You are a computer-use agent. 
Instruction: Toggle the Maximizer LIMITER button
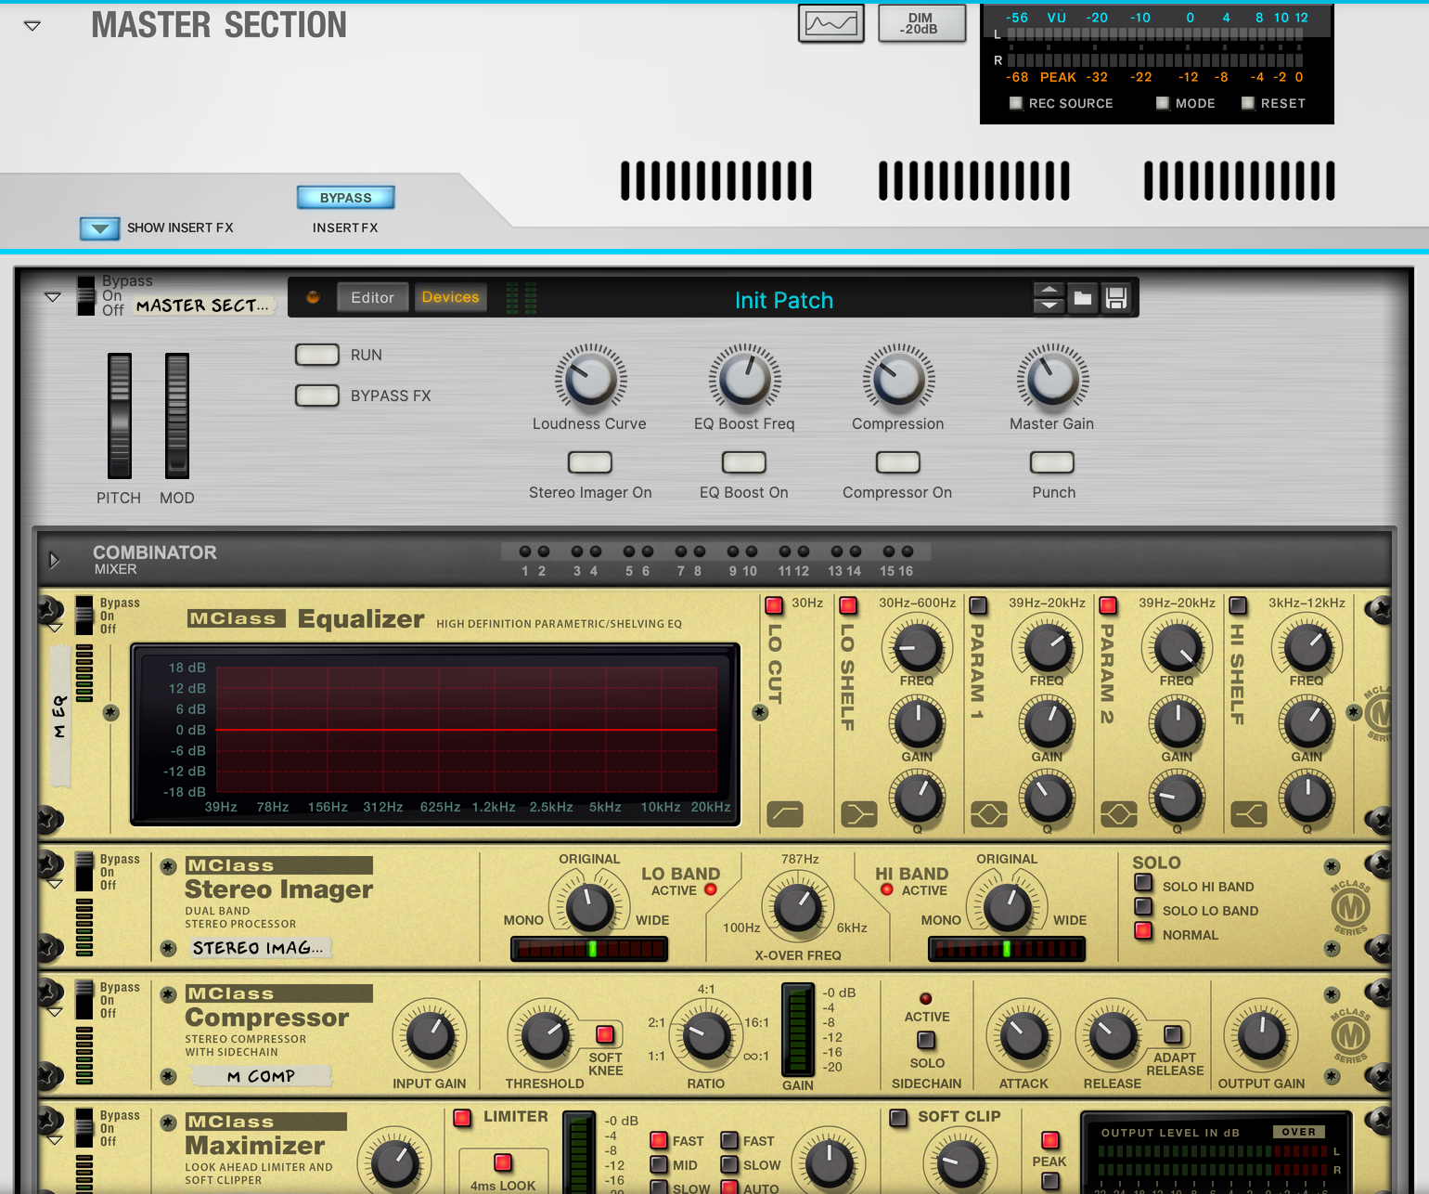click(x=462, y=1118)
